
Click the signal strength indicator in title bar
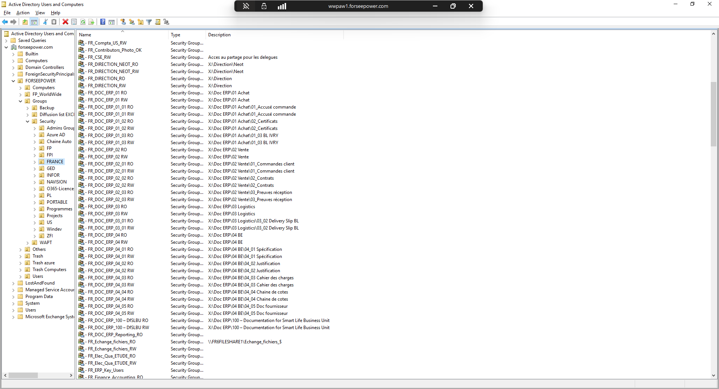(282, 6)
